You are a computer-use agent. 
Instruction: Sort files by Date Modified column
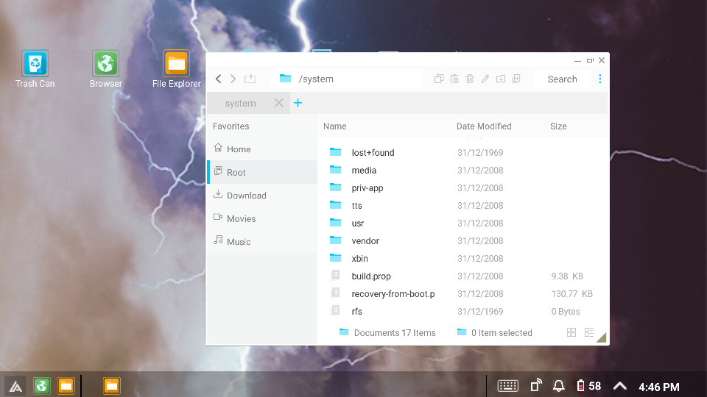pyautogui.click(x=484, y=126)
